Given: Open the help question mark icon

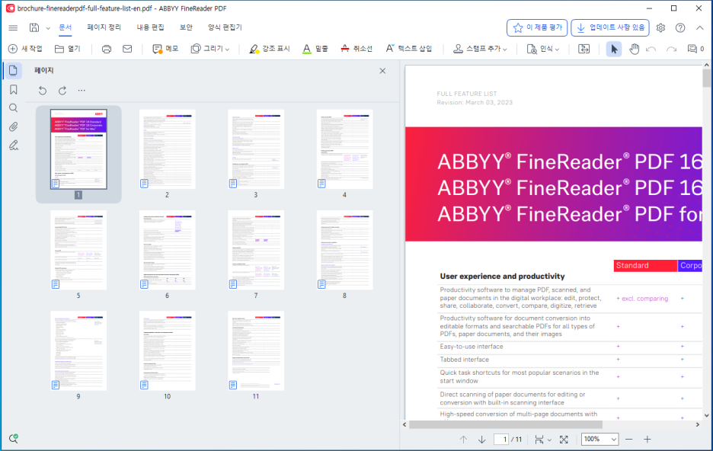Looking at the screenshot, I should (680, 27).
